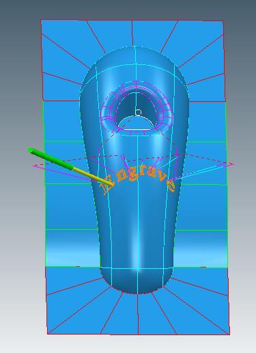Viewport: 256px width, 353px height.
Task: Pick the first letter E of the engraving
Action: coord(108,187)
